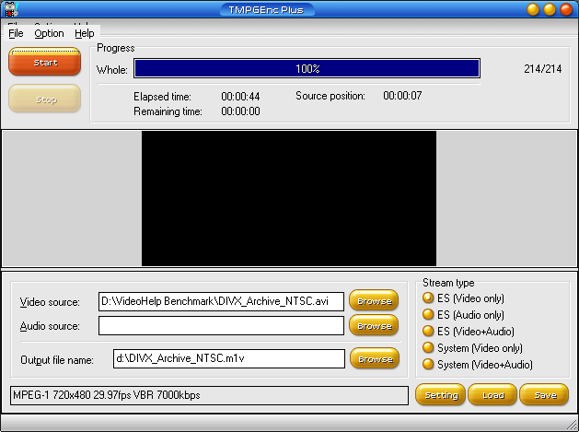Click the MPEG-1 720x480 settings summary box

click(x=209, y=395)
